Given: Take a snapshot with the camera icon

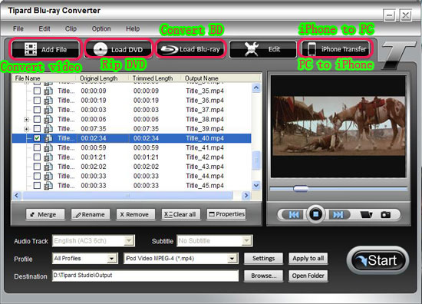Looking at the screenshot, I should (x=386, y=215).
